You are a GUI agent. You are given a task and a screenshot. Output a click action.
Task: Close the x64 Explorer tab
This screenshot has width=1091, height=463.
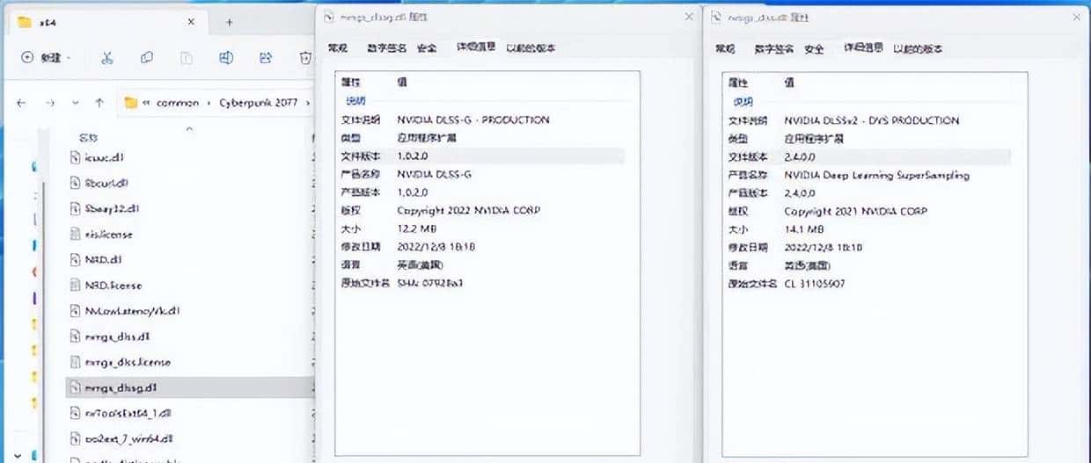190,22
